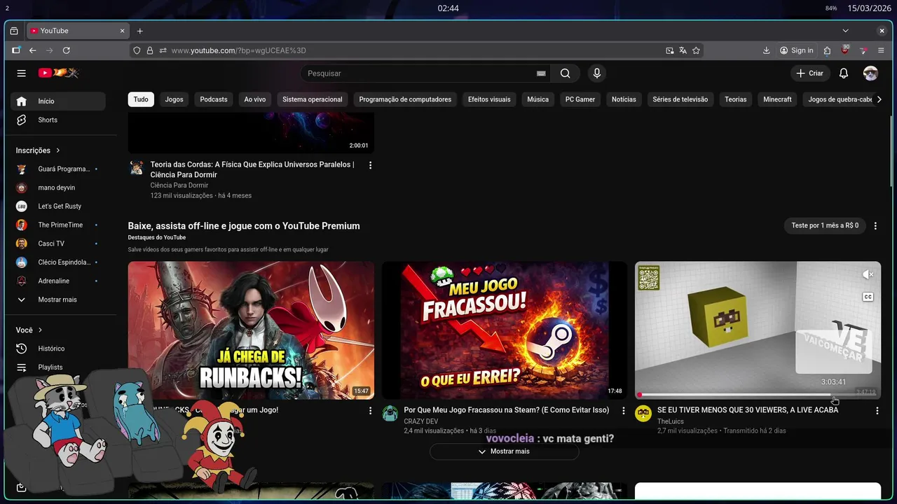
Task: Select the Tudo chip
Action: [x=141, y=99]
